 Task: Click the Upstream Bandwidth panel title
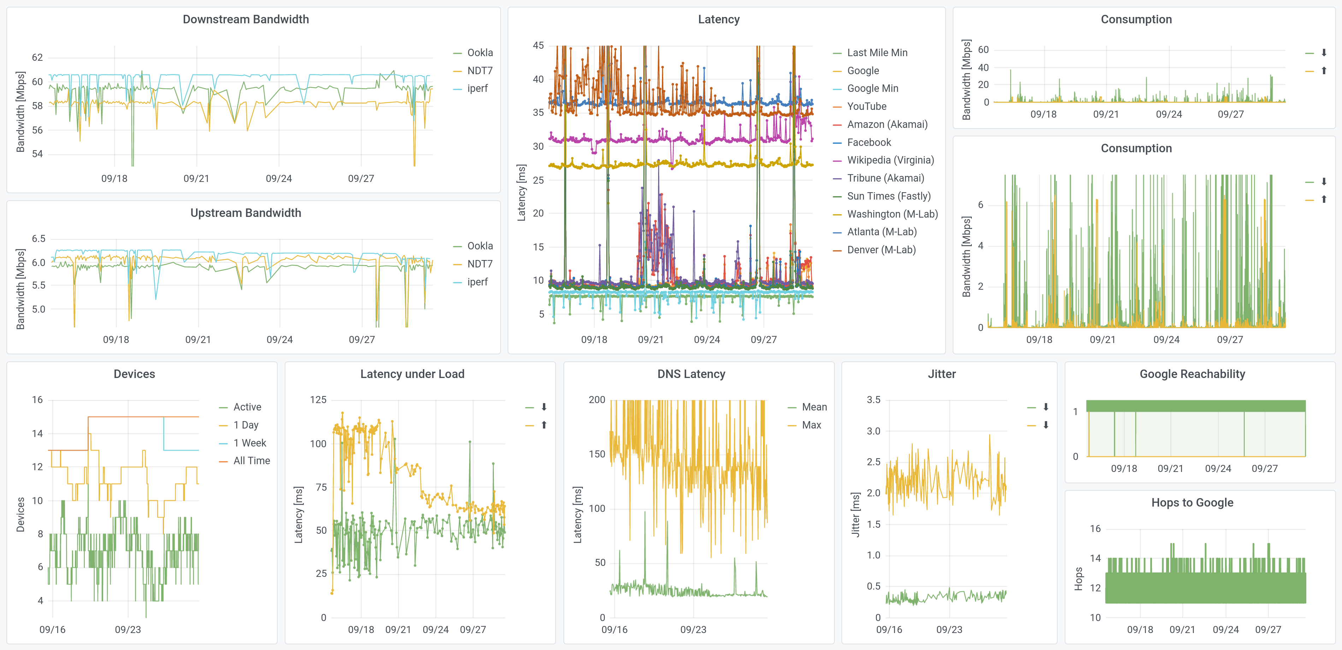246,213
